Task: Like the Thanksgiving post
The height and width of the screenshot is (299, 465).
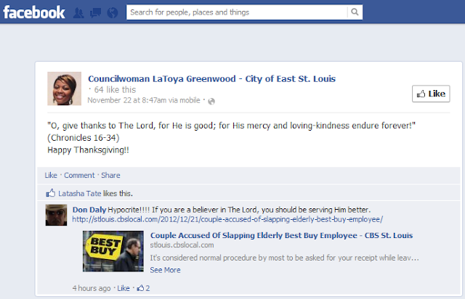Action: 51,175
